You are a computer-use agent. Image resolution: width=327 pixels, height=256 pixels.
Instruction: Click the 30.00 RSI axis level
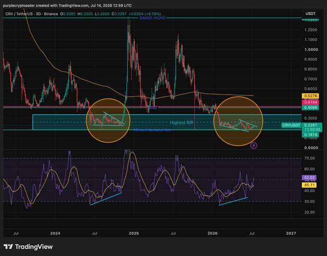pos(310,201)
